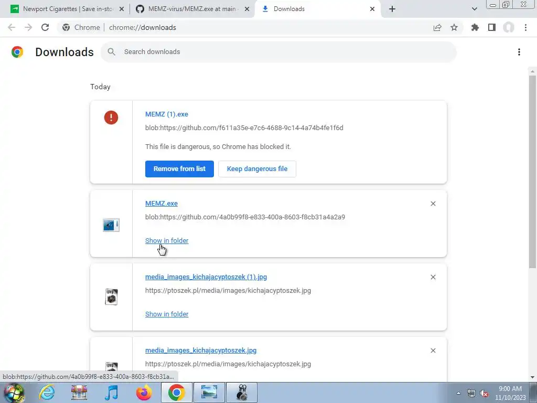This screenshot has height=403, width=537.
Task: Bookmark this tab with star icon
Action: click(454, 27)
